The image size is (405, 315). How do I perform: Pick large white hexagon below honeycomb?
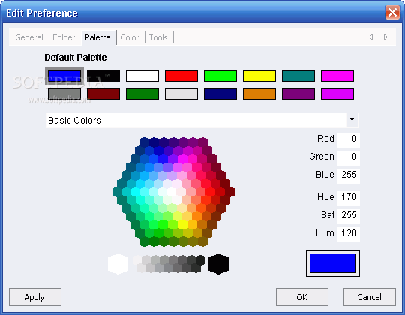tap(118, 264)
